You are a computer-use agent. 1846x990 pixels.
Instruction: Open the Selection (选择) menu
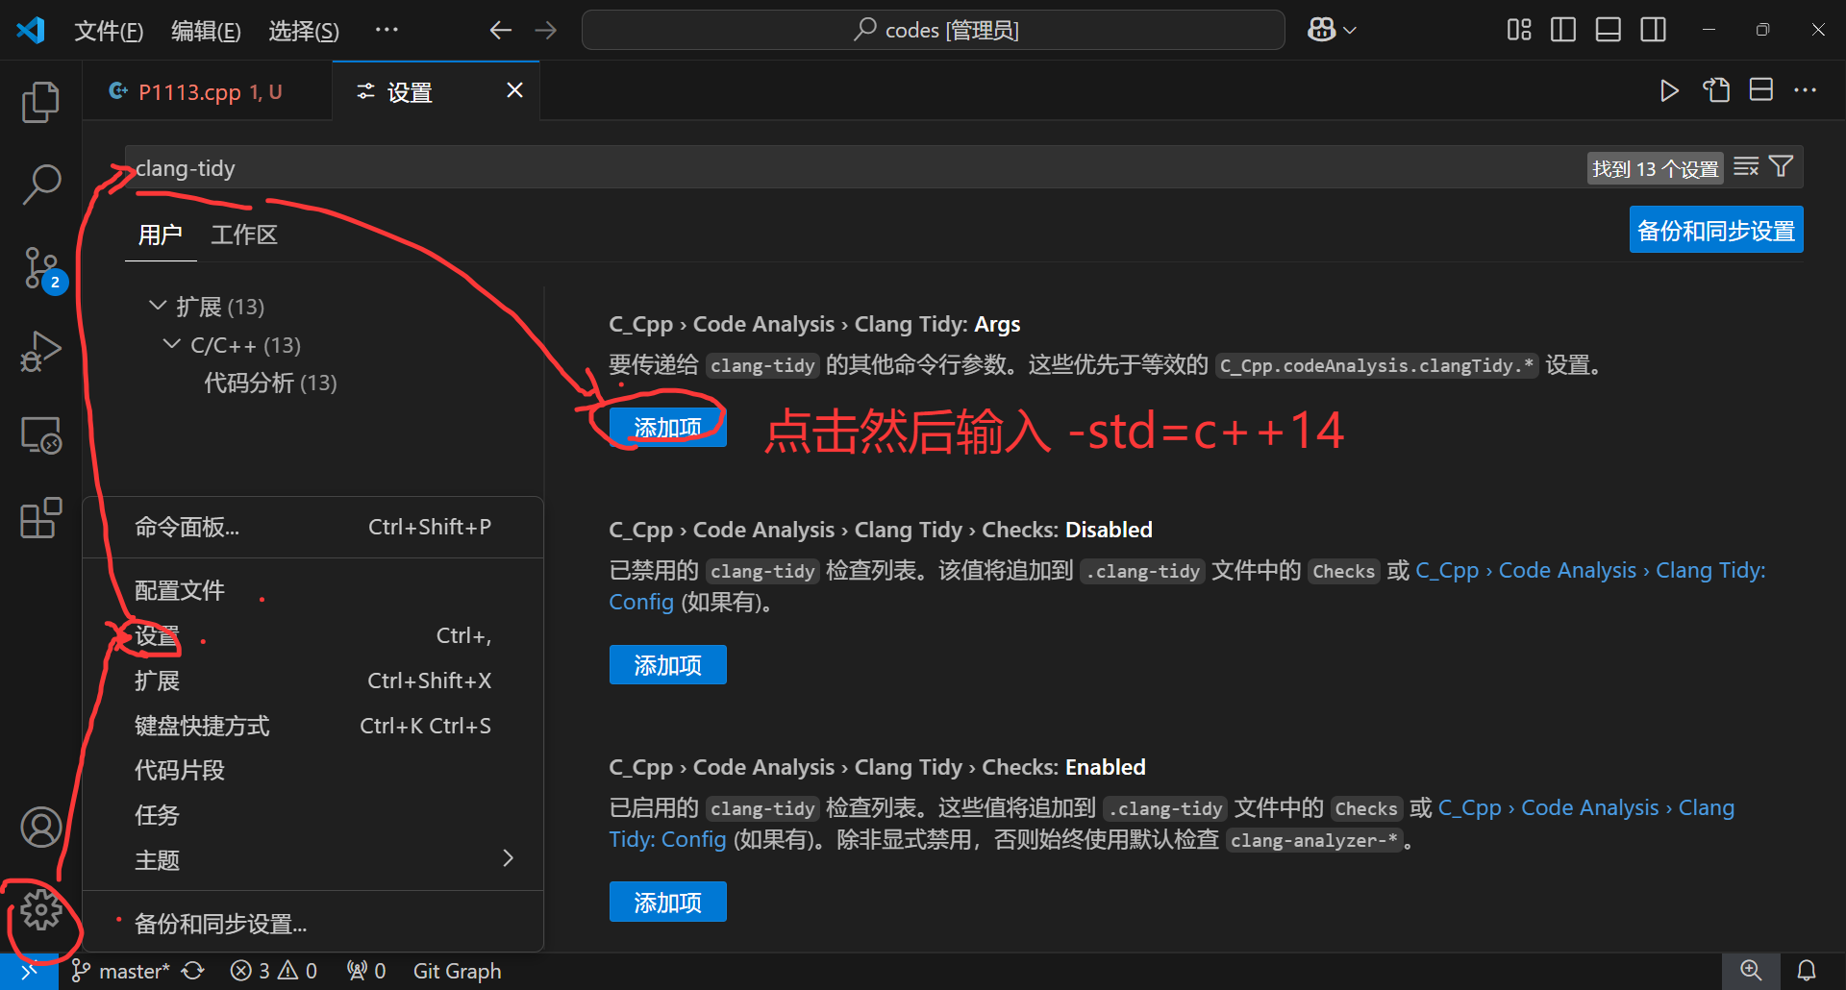pos(304,31)
